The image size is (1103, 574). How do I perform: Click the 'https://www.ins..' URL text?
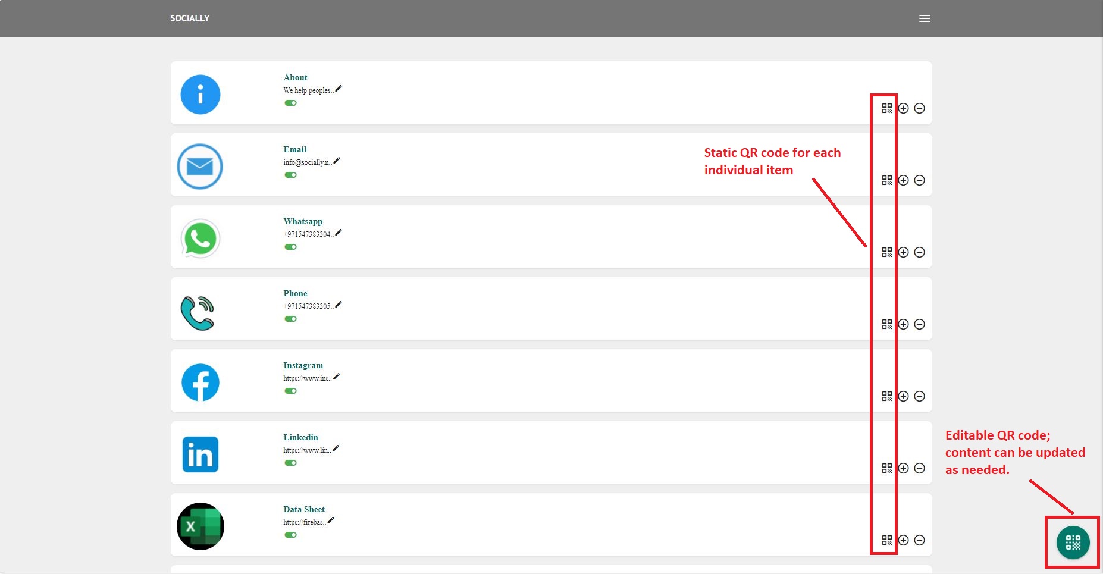pos(307,378)
